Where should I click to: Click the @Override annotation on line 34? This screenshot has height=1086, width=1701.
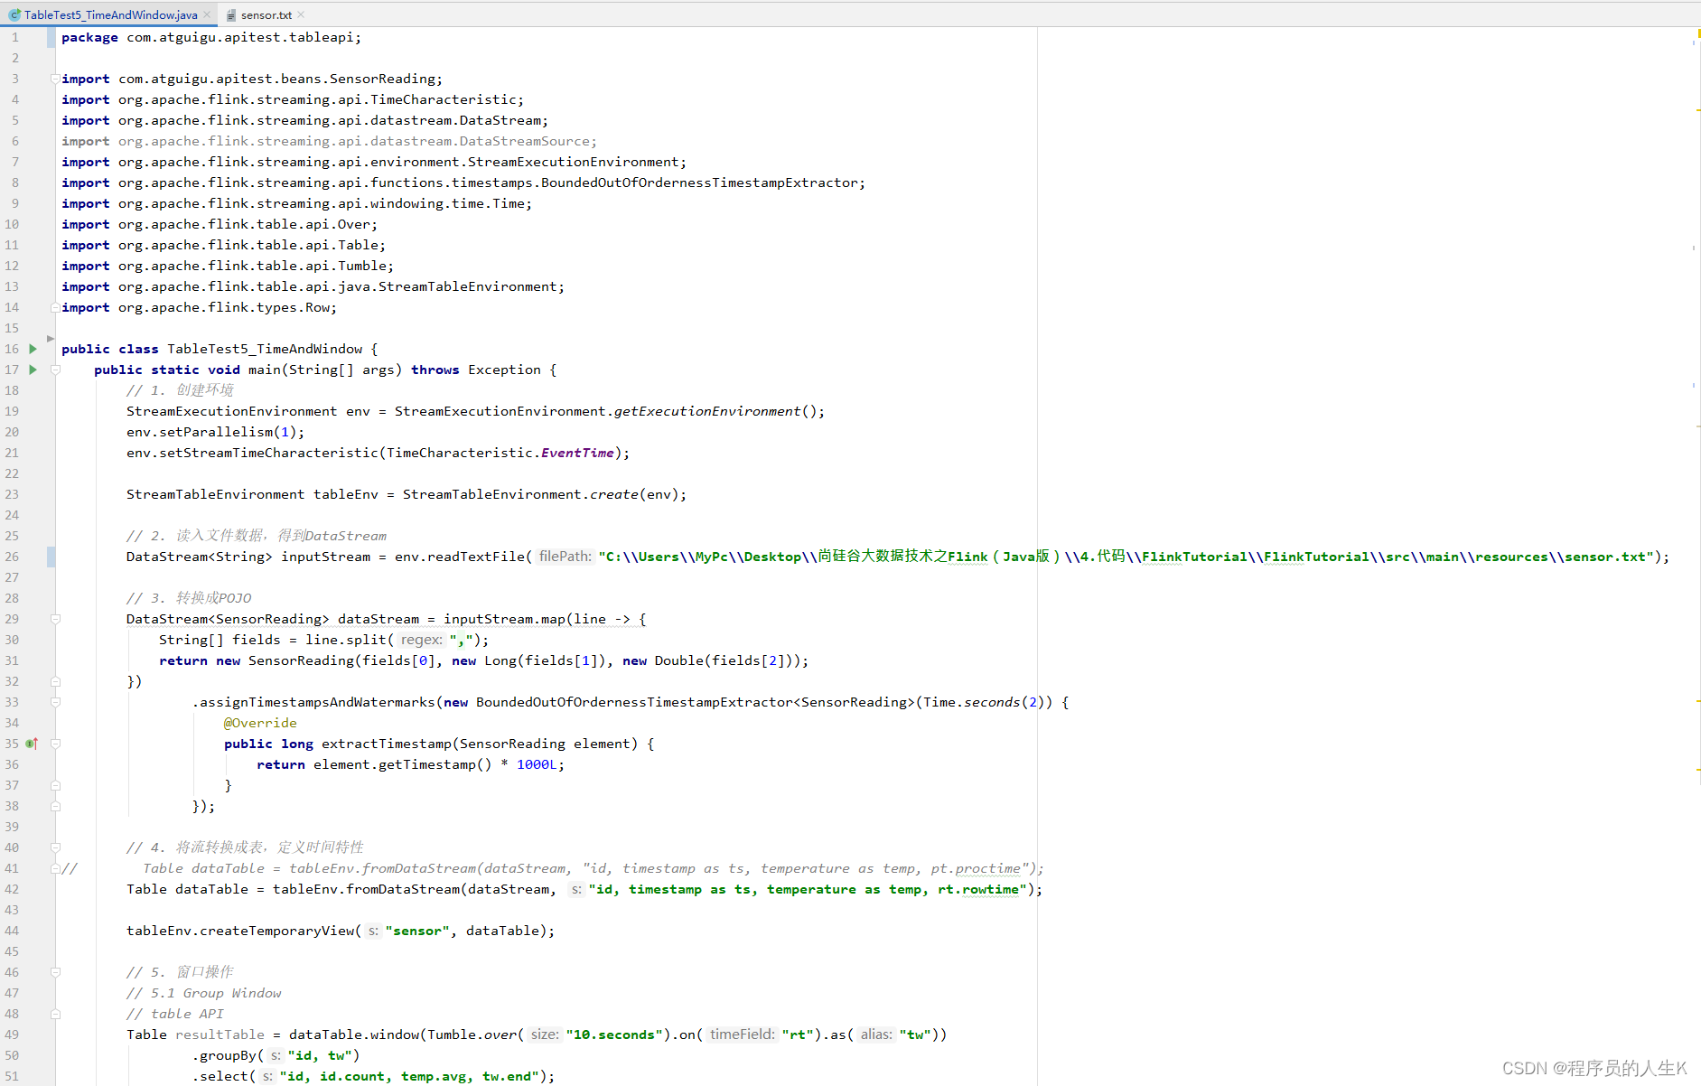point(260,723)
